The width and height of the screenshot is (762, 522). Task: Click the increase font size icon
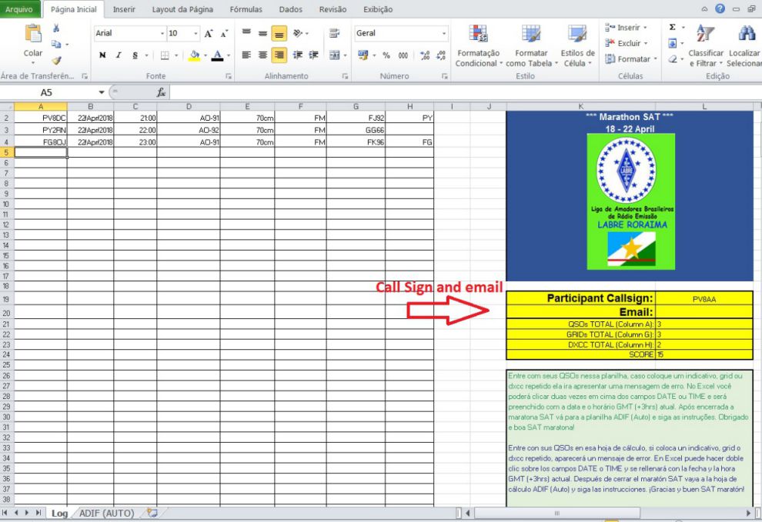click(x=209, y=34)
